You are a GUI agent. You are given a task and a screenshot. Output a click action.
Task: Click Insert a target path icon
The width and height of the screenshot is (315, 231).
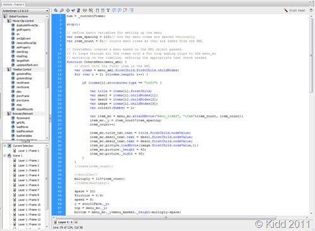pyautogui.click(x=68, y=10)
